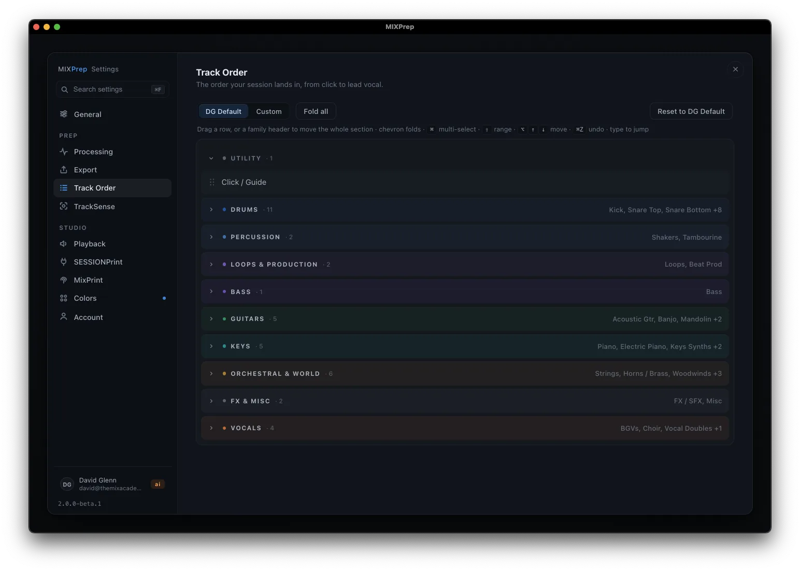This screenshot has width=800, height=571.
Task: Open Processing settings
Action: [x=112, y=152]
